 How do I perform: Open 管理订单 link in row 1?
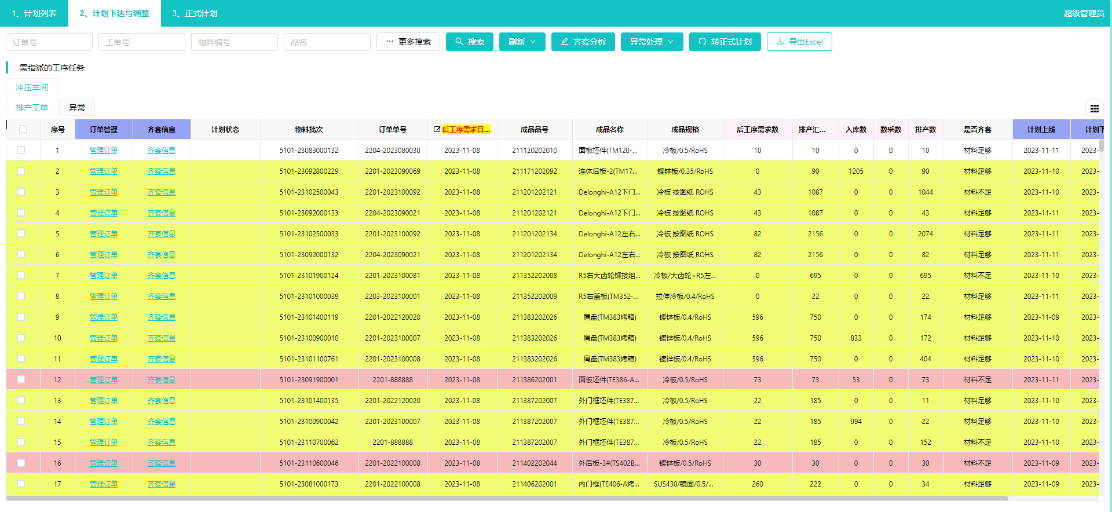click(x=104, y=150)
